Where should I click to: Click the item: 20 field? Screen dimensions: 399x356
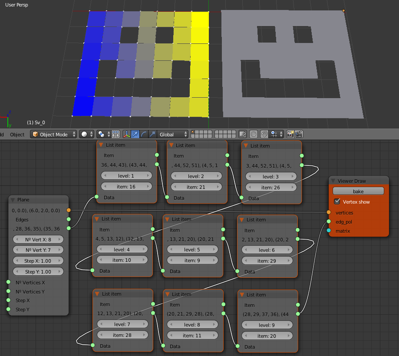[267, 336]
